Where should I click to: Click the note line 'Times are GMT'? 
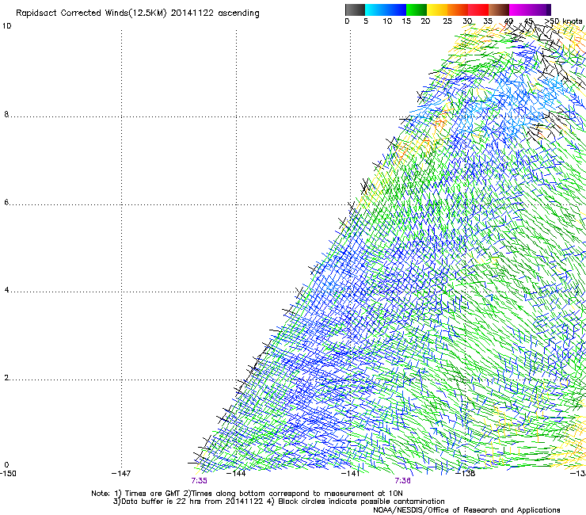tap(247, 494)
